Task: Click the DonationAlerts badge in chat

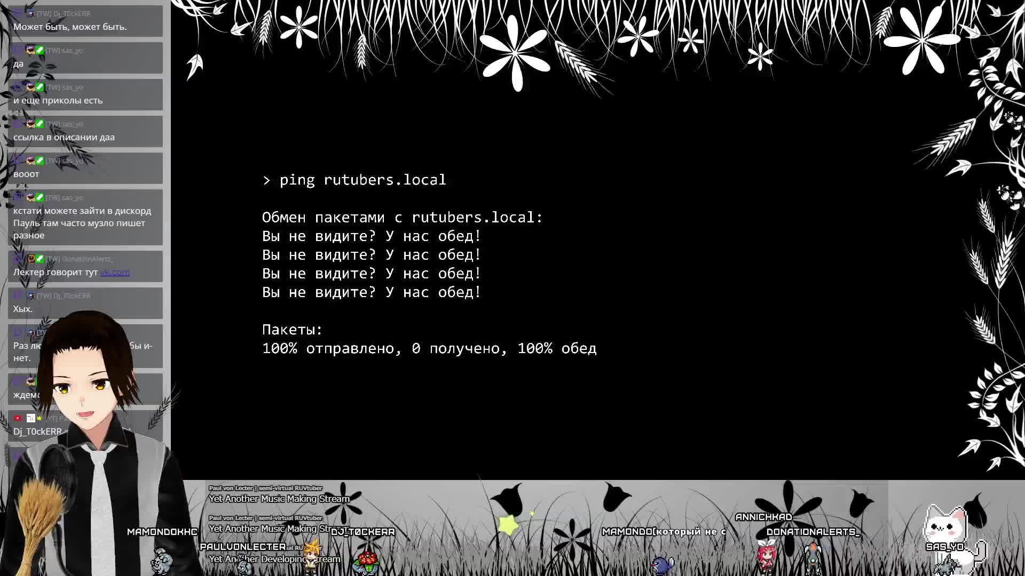Action: point(31,259)
